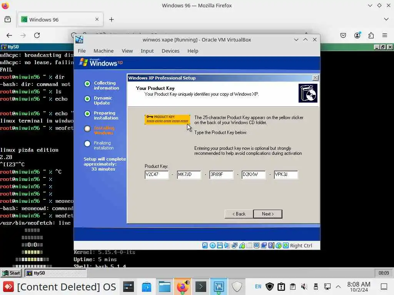Go back in Firefox history
The width and height of the screenshot is (394, 295).
[x=9, y=35]
